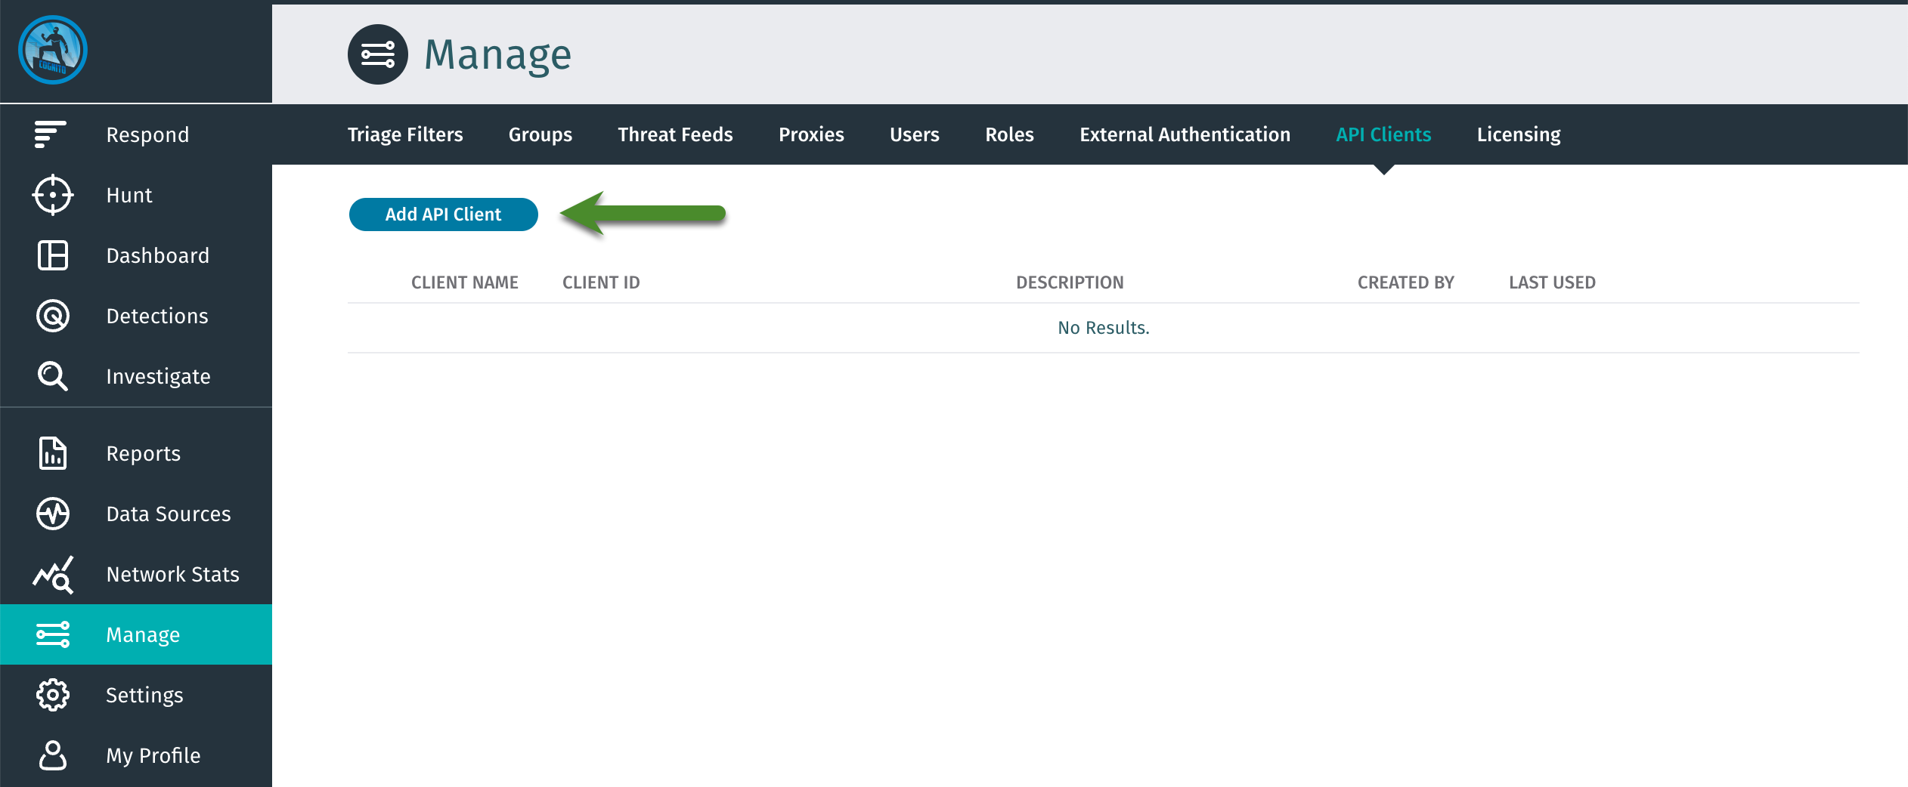Open My Profile person icon
The width and height of the screenshot is (1908, 787).
(53, 755)
